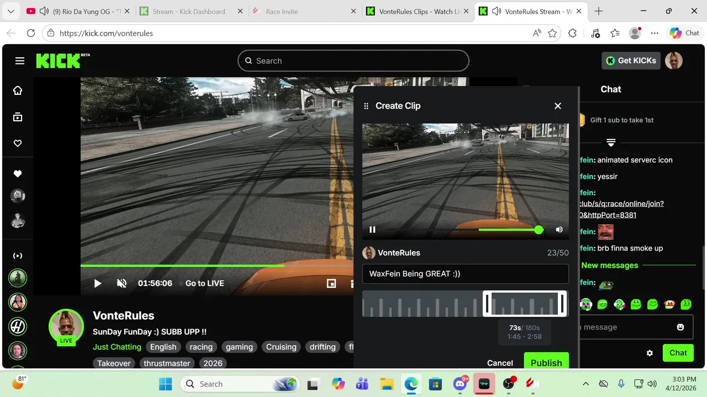Expand the chat leaderboard chevron
The height and width of the screenshot is (397, 707).
(611, 142)
